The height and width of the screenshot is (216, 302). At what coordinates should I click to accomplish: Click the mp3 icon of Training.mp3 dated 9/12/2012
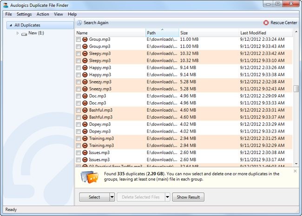click(x=85, y=139)
